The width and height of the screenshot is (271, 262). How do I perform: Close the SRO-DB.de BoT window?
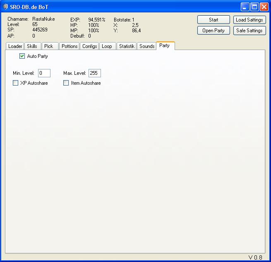[264, 7]
